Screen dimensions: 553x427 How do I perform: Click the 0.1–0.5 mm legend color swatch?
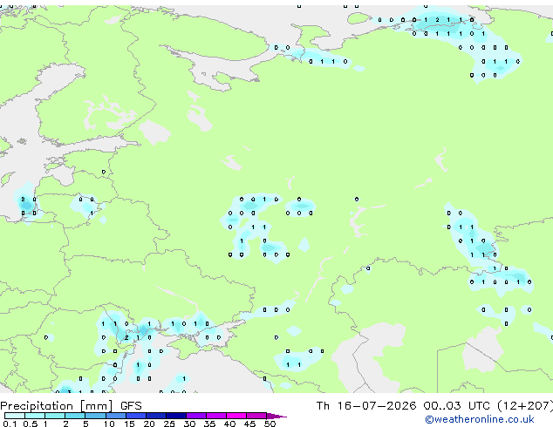(15, 416)
